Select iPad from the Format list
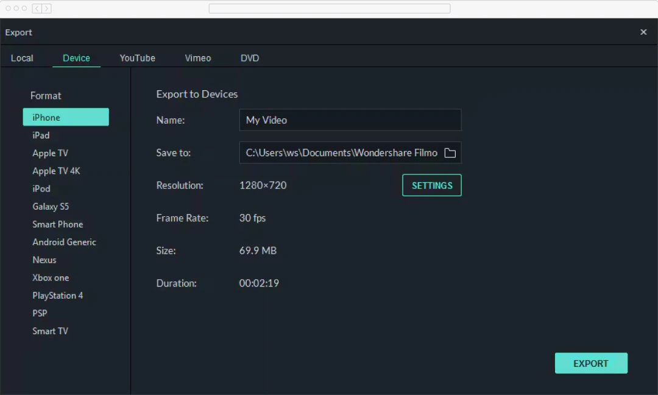Viewport: 658px width, 395px height. click(40, 135)
